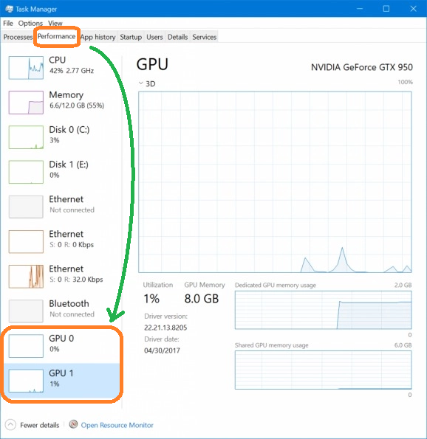Click the NVIDIA GeForce GTX 950 text
Viewport: 427px width, 439px height.
click(x=362, y=67)
